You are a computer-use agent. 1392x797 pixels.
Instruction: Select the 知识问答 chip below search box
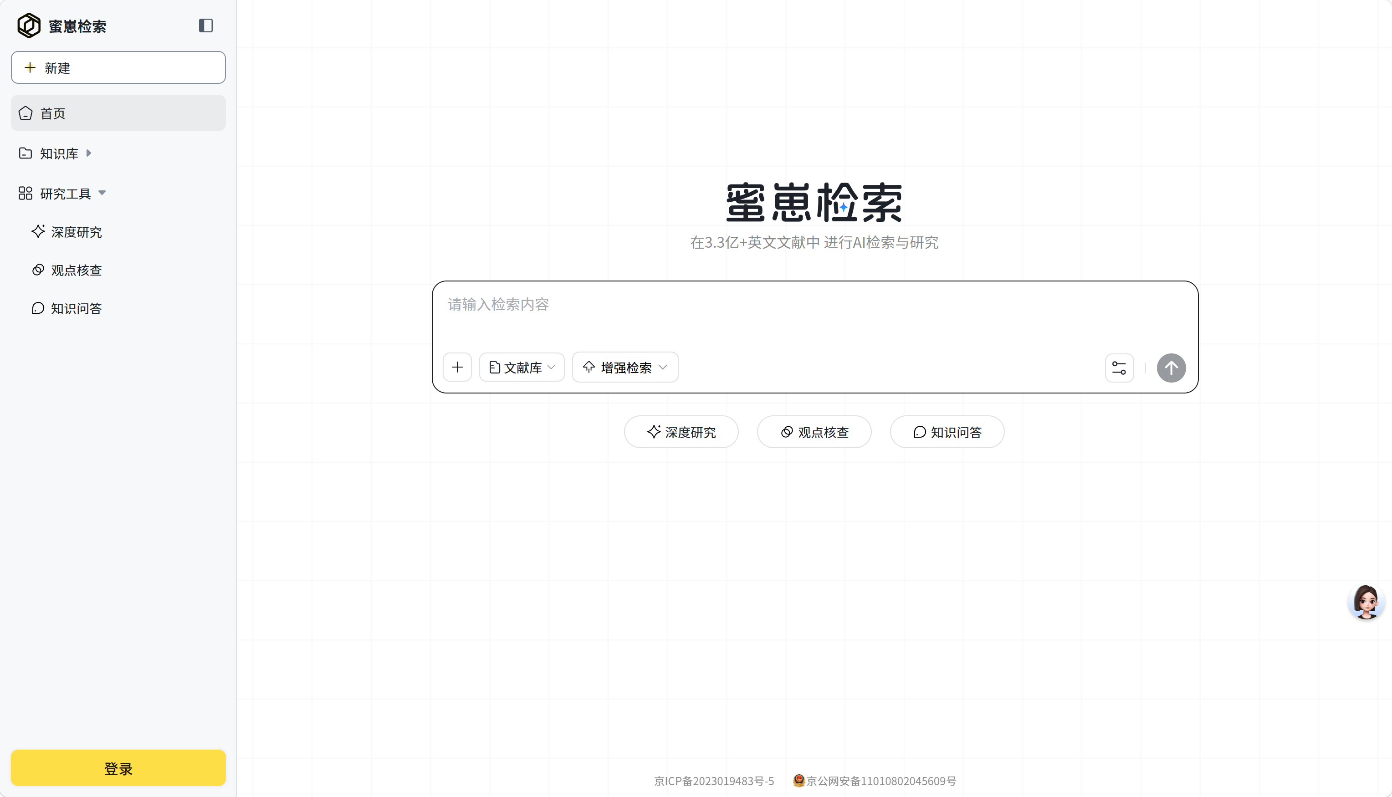click(x=947, y=432)
